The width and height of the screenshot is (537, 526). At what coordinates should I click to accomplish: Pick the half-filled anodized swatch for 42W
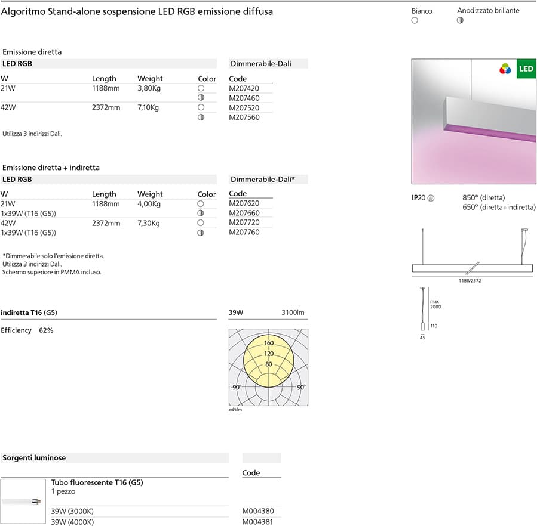coord(201,117)
